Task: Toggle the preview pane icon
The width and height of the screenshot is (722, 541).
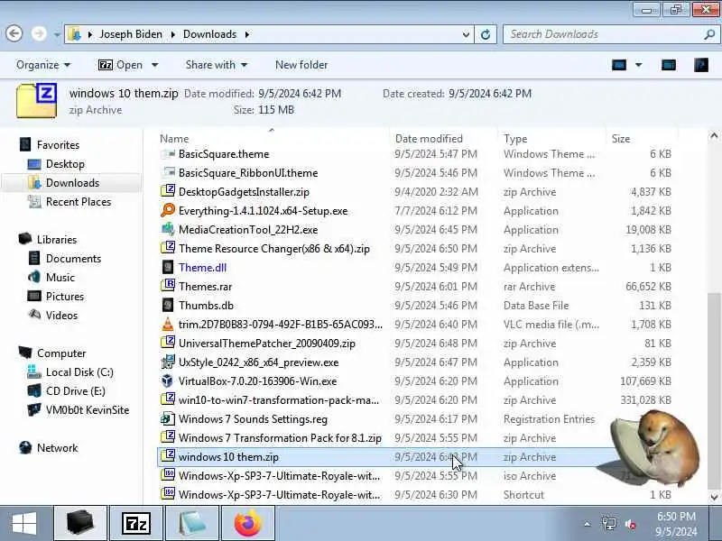Action: tap(669, 65)
